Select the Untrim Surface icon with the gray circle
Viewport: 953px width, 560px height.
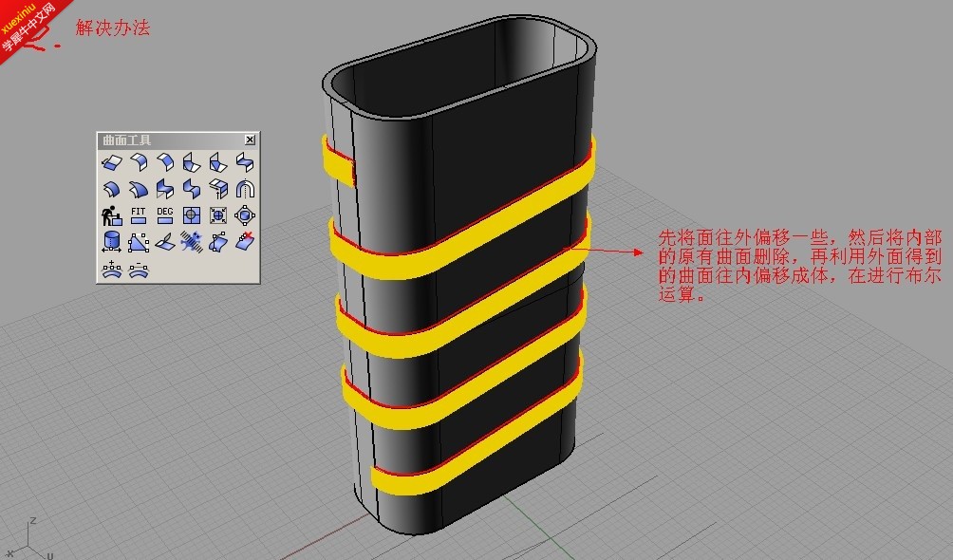192,215
